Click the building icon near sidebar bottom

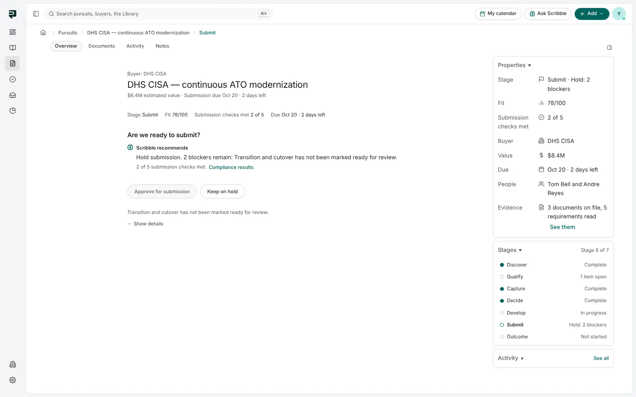pyautogui.click(x=12, y=364)
